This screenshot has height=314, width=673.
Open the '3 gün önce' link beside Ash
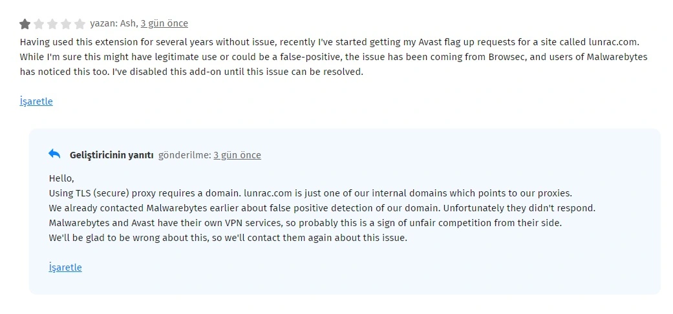coord(164,23)
